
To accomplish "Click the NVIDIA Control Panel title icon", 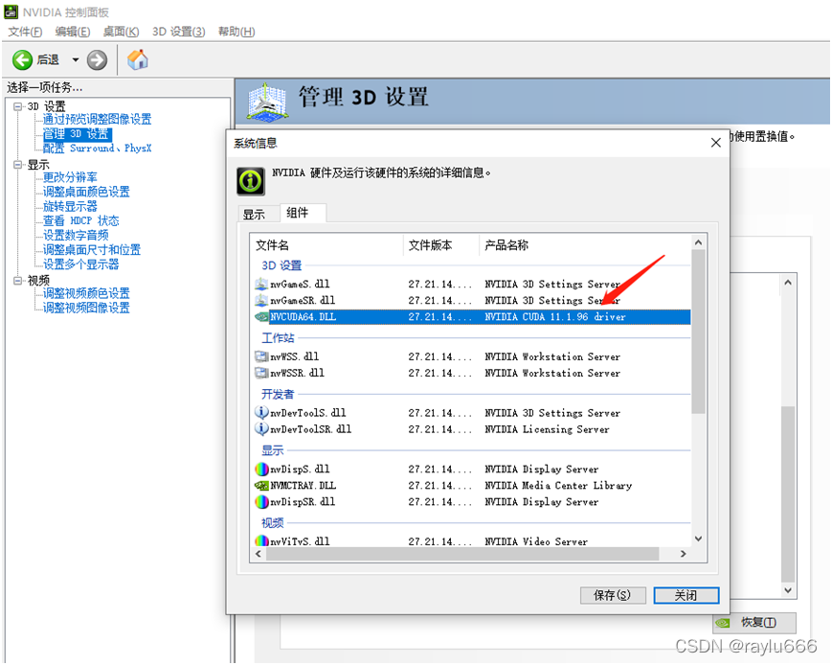I will click(11, 11).
